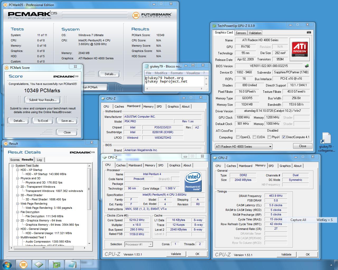Click Details button in PCMark Score dialog
The width and height of the screenshot is (338, 270).
19,121
